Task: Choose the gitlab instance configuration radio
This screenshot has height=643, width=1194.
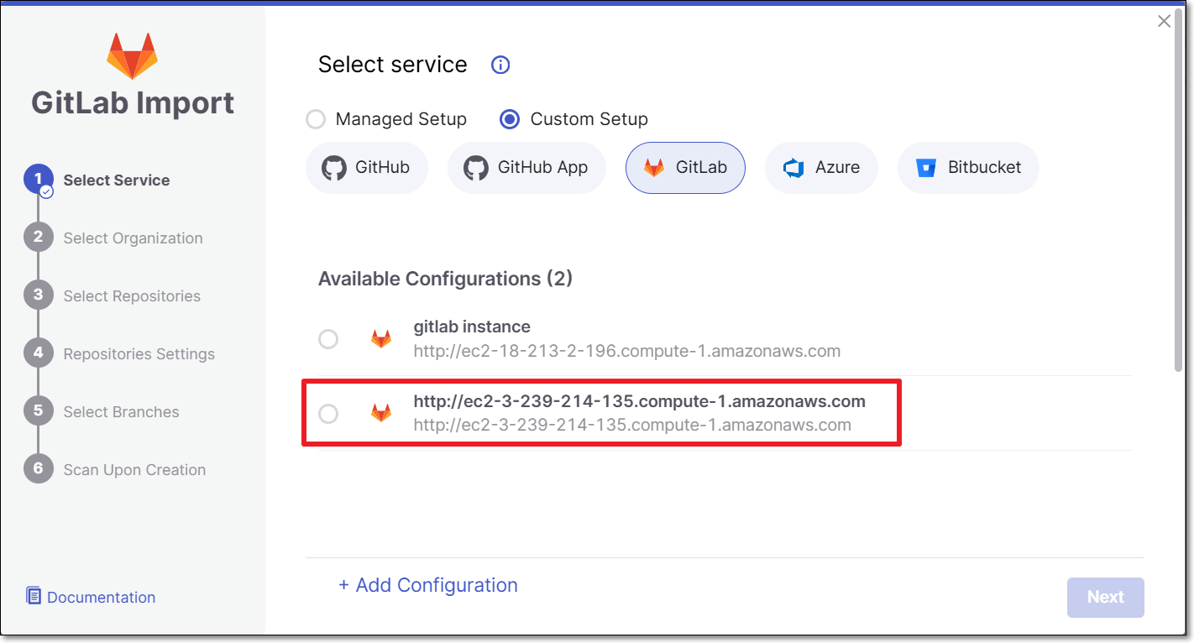Action: (x=328, y=339)
